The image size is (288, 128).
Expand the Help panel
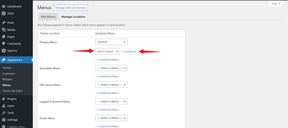point(276,4)
